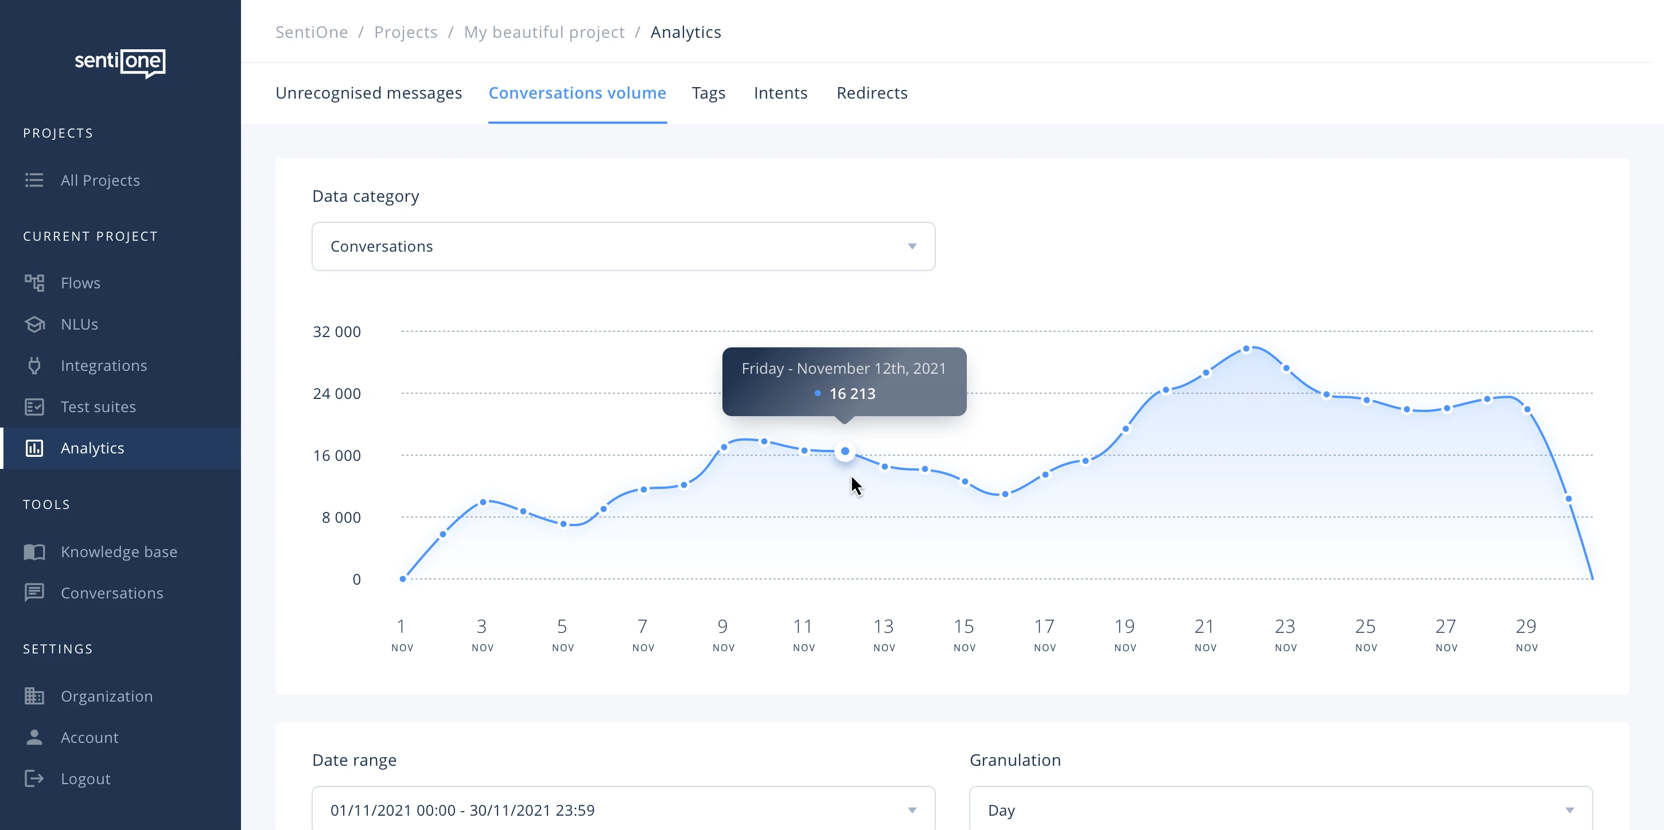Click the Knowledge base book icon
This screenshot has height=830, width=1664.
coord(34,552)
